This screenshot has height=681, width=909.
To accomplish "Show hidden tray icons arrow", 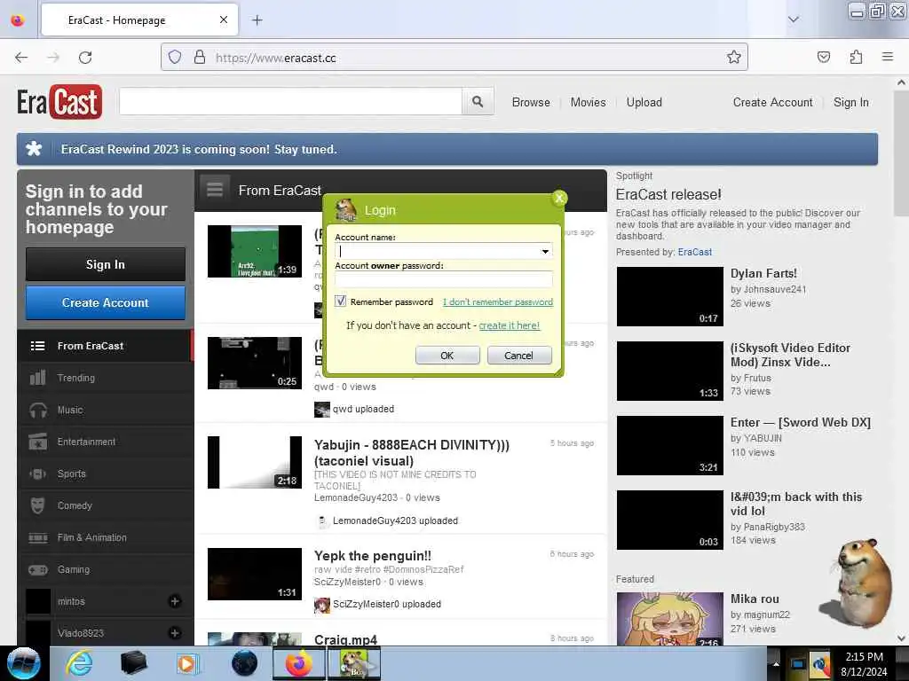I will pyautogui.click(x=776, y=663).
